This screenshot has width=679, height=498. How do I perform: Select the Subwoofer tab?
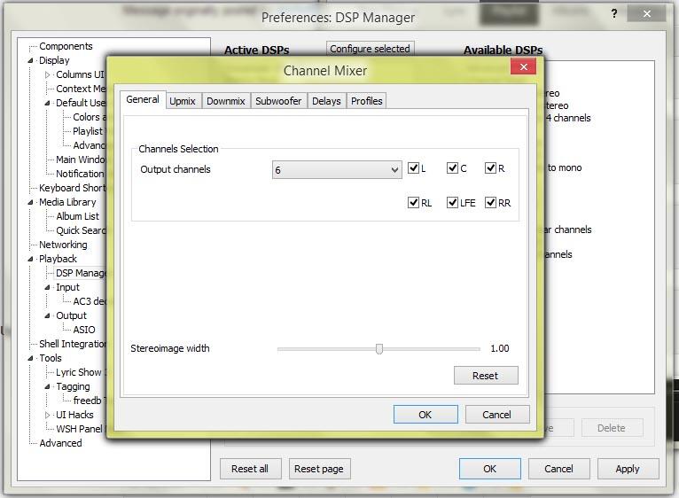[x=278, y=101]
